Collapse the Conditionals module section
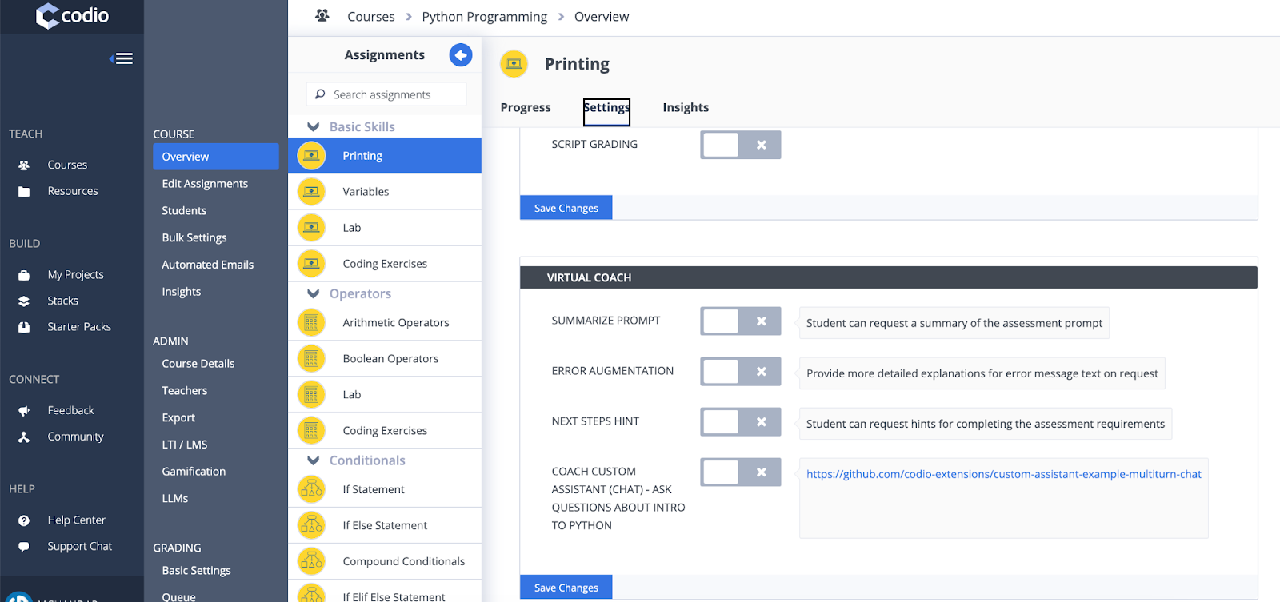 click(314, 460)
